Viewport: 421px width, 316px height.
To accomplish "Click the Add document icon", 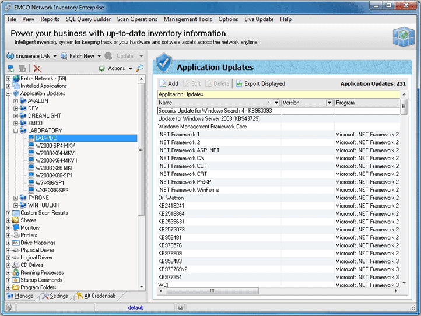I will coord(163,84).
